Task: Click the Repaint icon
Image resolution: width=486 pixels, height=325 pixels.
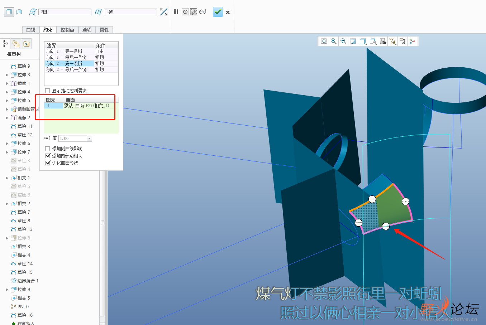Action: pos(353,41)
